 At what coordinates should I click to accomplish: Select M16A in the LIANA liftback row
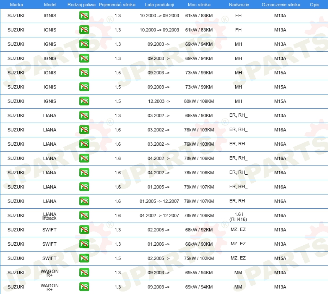(280, 215)
